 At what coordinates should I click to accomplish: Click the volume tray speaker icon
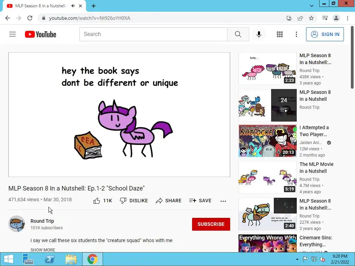point(322,259)
